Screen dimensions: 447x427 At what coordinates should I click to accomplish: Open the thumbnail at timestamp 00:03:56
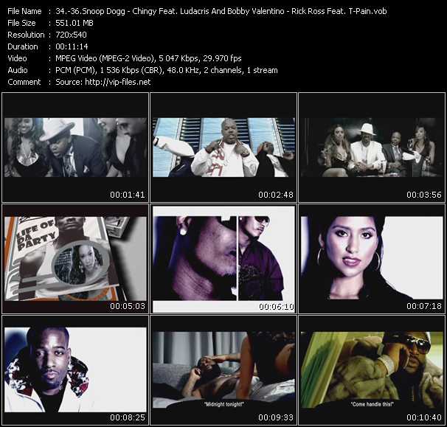click(372, 147)
